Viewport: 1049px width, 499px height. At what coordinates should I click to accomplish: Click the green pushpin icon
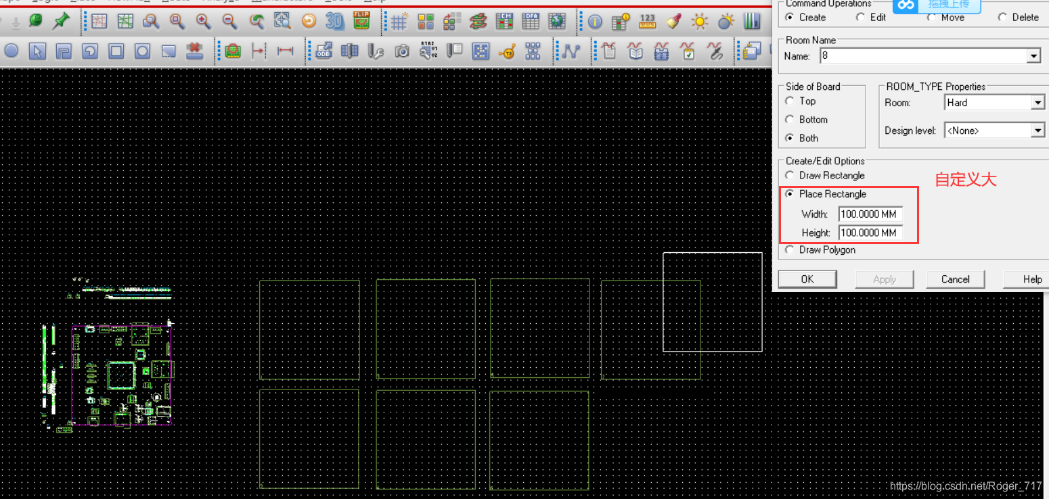click(x=61, y=22)
